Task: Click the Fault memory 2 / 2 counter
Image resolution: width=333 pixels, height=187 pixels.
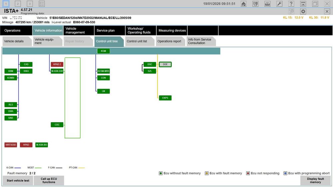Action: tap(21, 173)
